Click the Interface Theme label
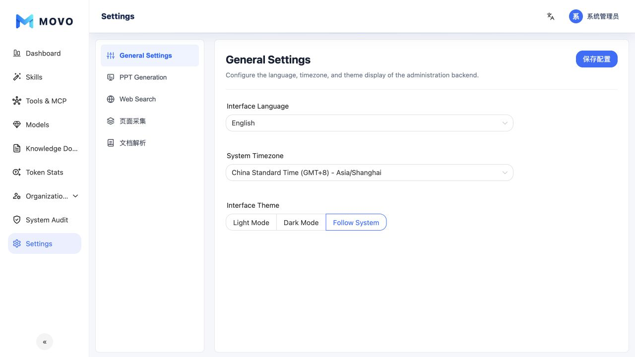The height and width of the screenshot is (357, 635). click(253, 205)
